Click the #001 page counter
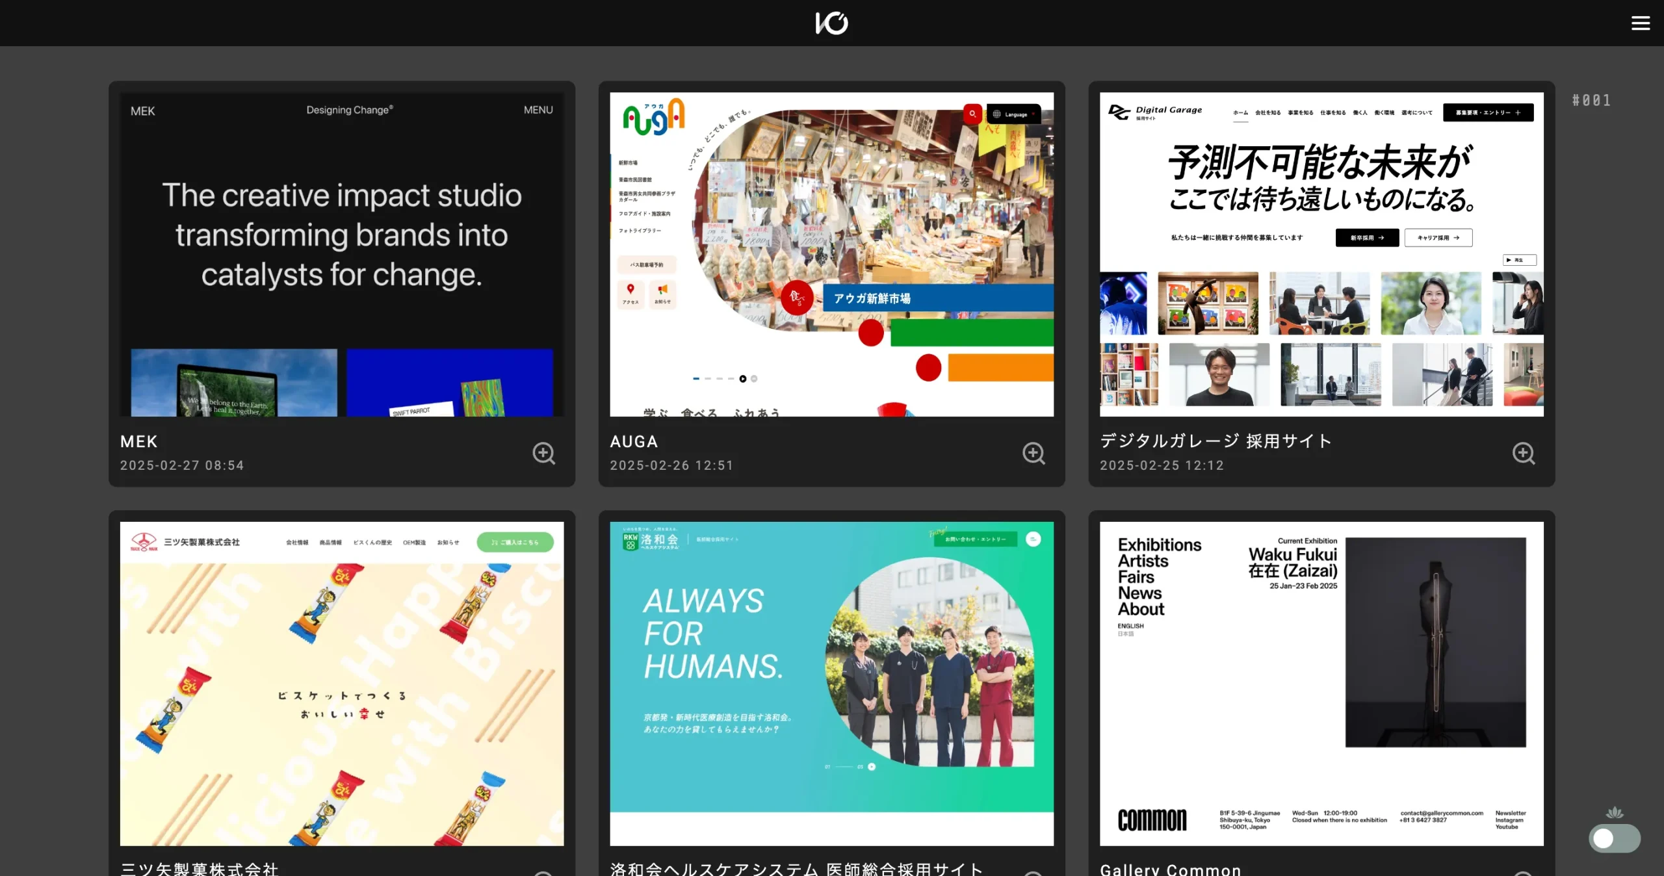The height and width of the screenshot is (876, 1664). point(1591,101)
